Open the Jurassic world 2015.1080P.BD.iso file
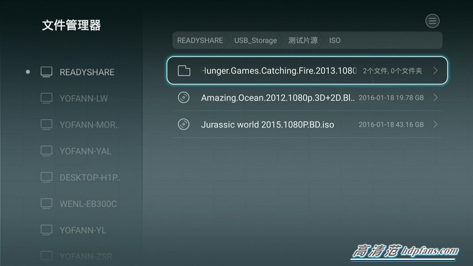This screenshot has height=266, width=473. [267, 125]
